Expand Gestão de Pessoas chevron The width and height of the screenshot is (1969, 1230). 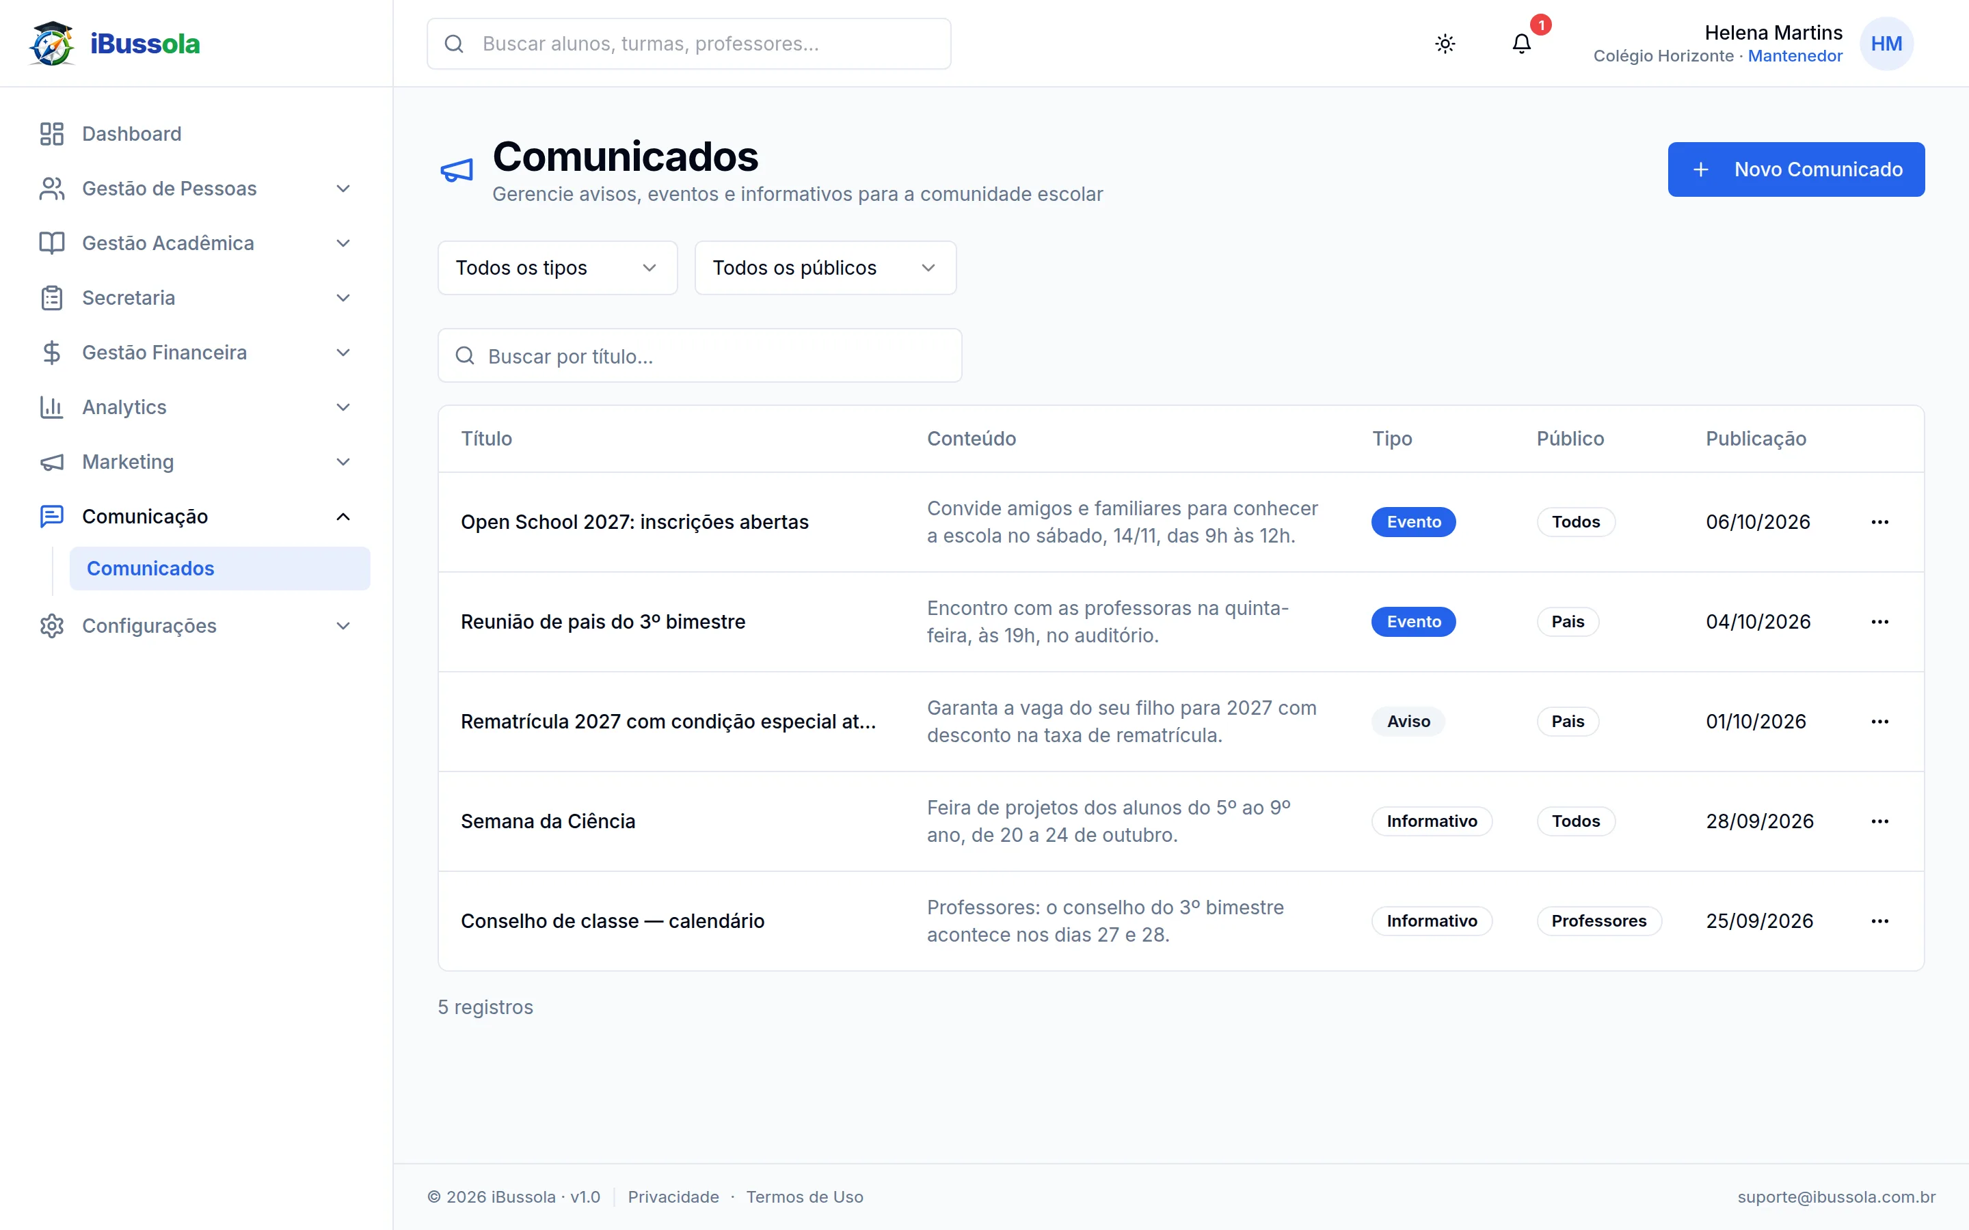(343, 189)
